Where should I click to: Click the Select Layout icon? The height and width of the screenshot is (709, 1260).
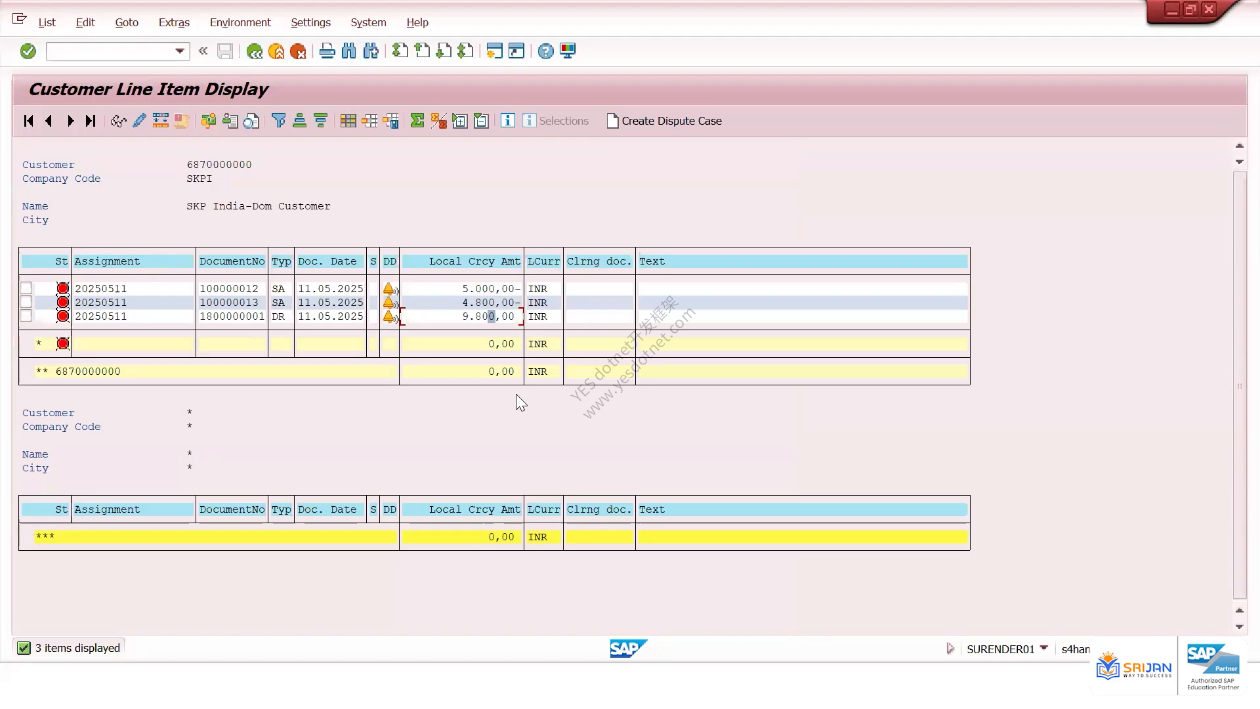pyautogui.click(x=369, y=121)
